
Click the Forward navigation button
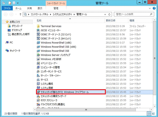point(11,14)
